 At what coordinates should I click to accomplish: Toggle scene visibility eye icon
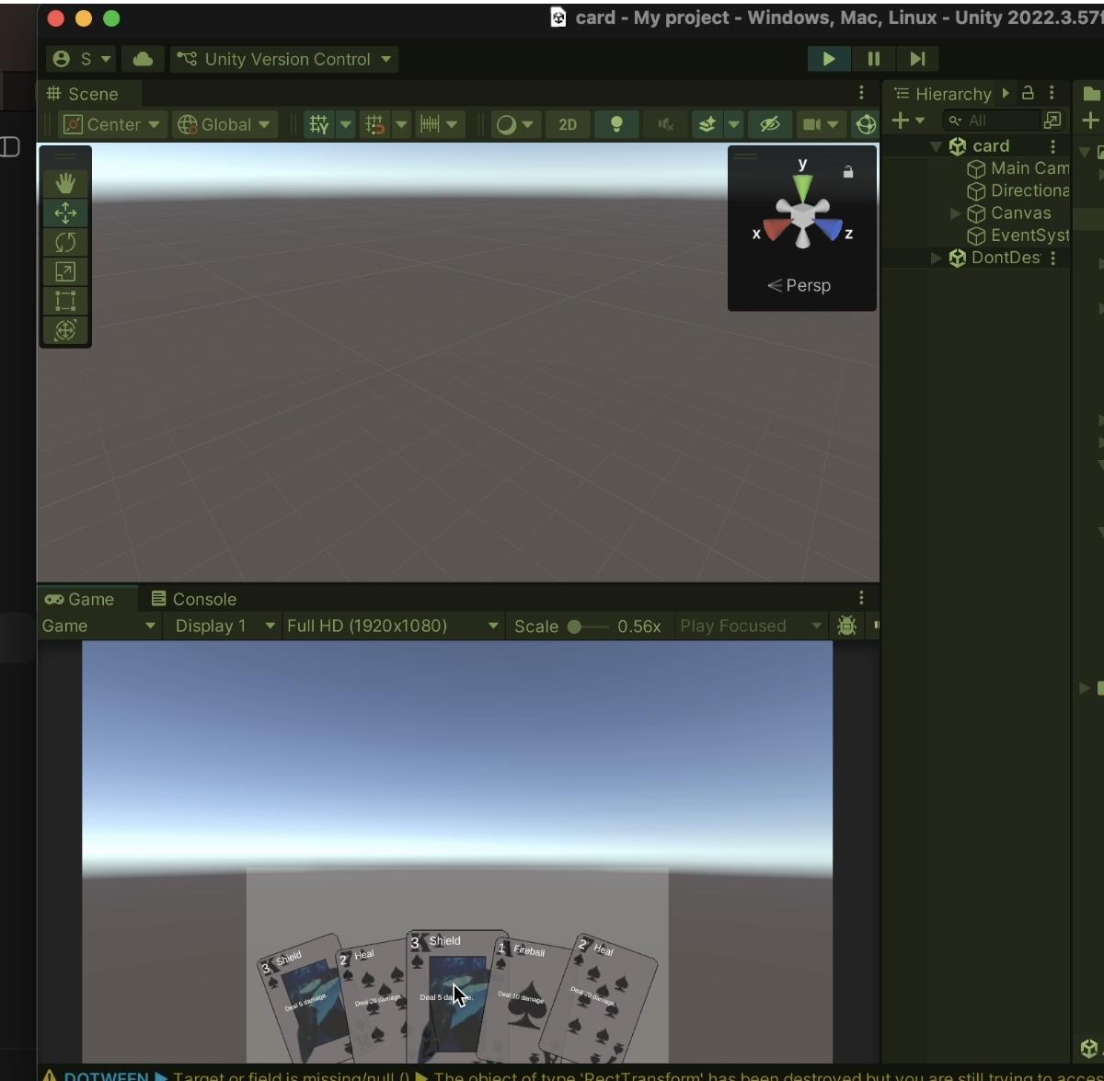point(769,124)
